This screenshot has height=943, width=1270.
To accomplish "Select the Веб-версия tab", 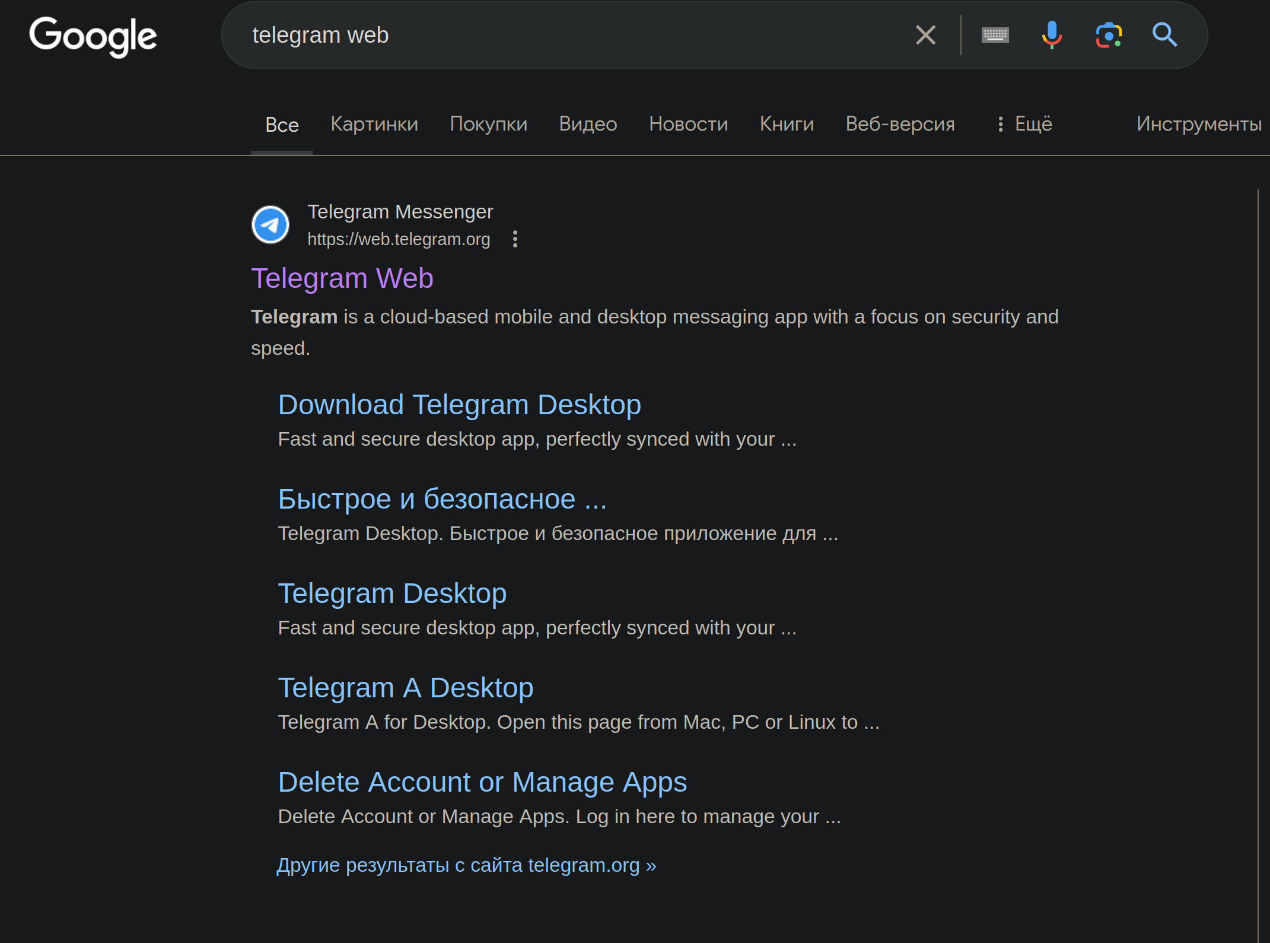I will point(900,124).
